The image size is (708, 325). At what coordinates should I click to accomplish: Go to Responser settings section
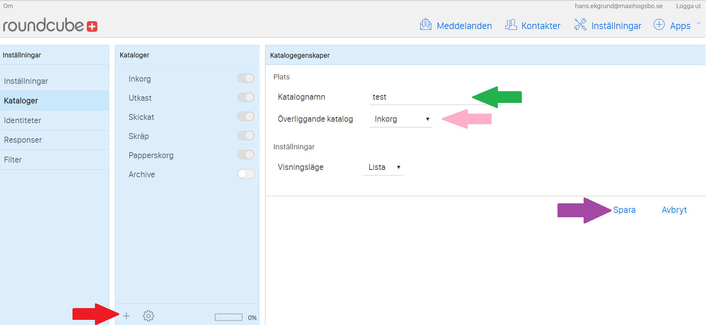(23, 140)
